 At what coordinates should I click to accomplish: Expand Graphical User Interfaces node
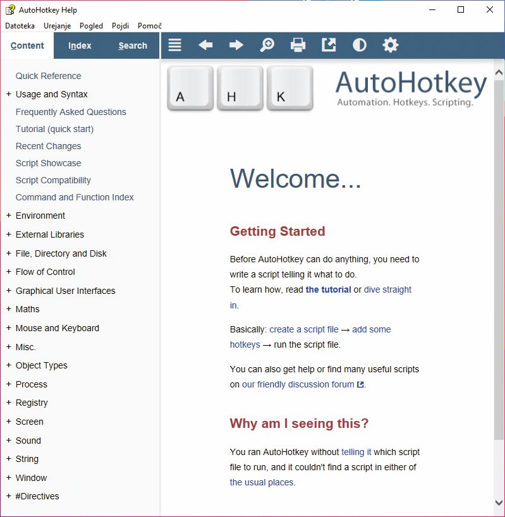pyautogui.click(x=9, y=291)
